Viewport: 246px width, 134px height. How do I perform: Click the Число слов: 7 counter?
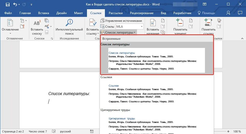pyautogui.click(x=38, y=131)
